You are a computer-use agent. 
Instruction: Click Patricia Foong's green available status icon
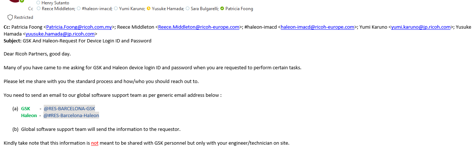(222, 9)
